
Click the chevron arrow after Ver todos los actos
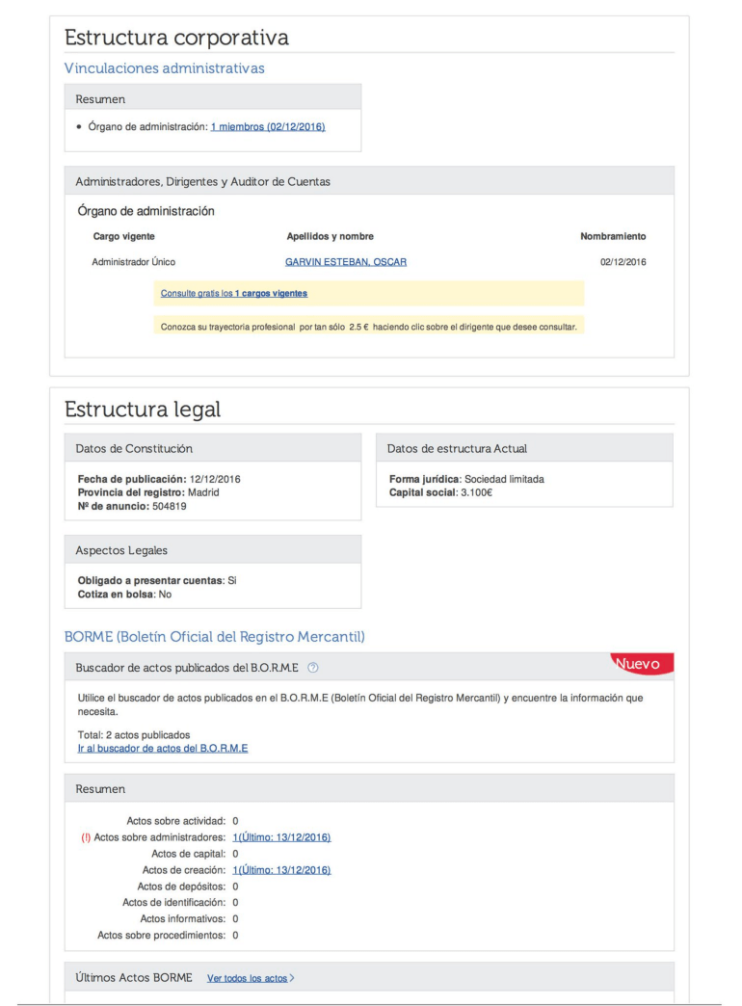(x=292, y=978)
